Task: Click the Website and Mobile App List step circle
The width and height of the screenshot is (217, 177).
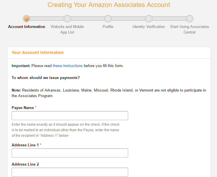Action: pyautogui.click(x=67, y=19)
